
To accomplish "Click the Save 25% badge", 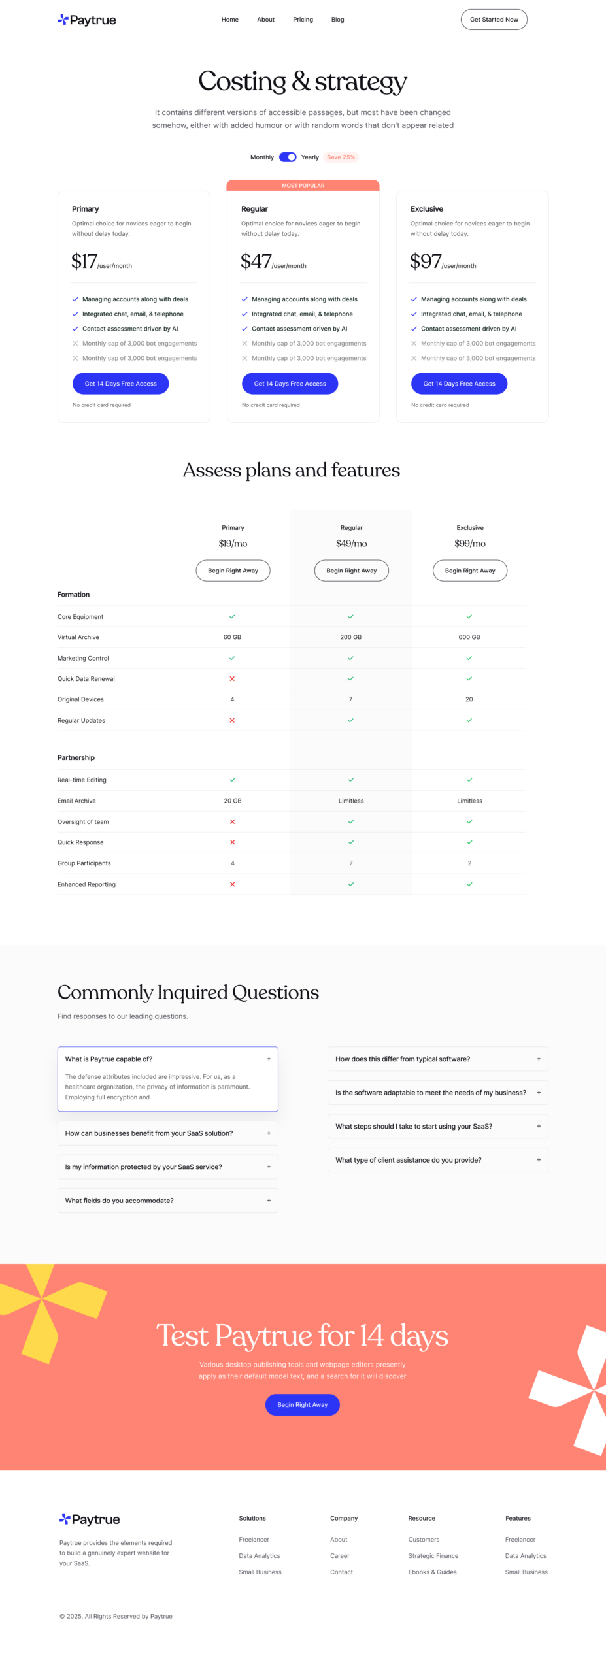I will coord(341,157).
